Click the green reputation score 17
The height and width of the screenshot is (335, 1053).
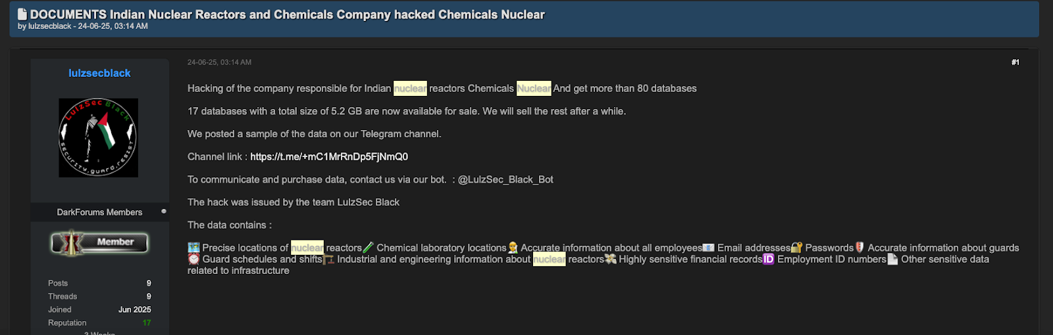[x=147, y=323]
